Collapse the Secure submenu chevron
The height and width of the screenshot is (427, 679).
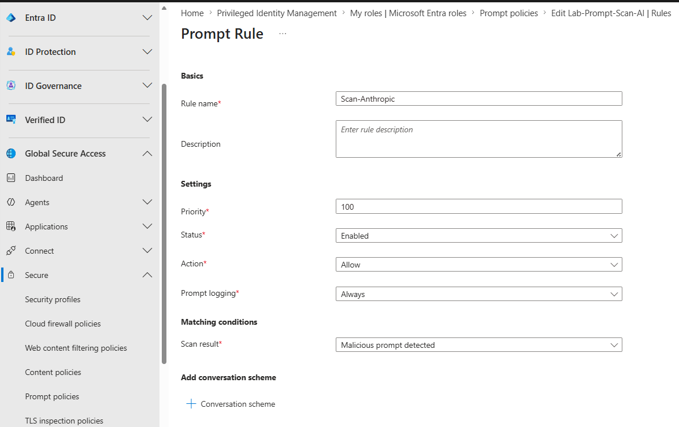click(147, 275)
